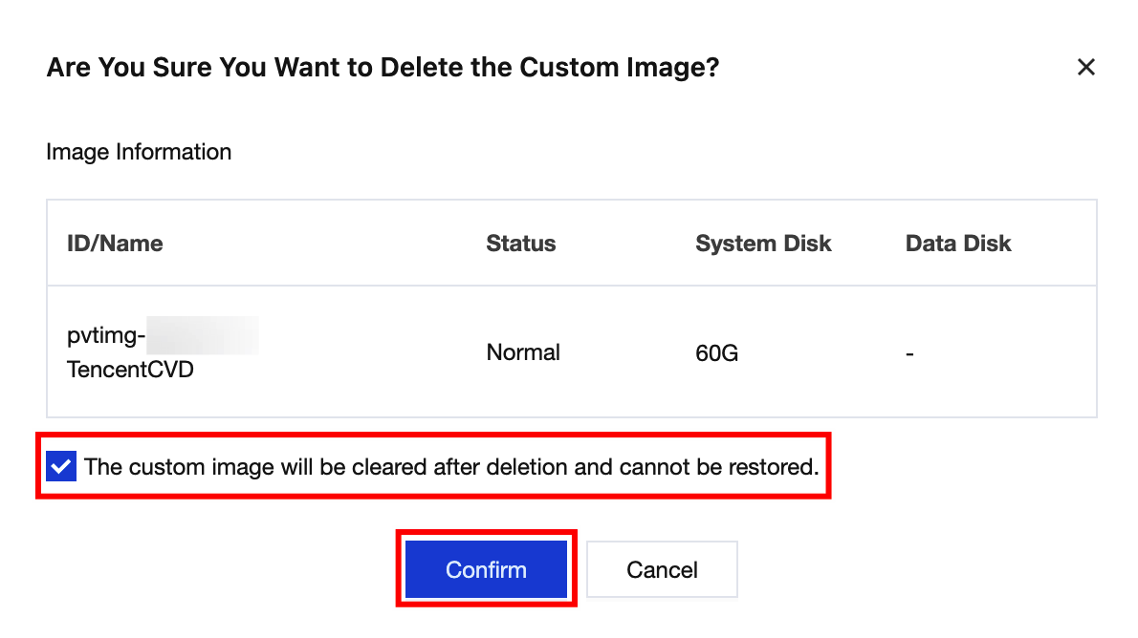The image size is (1138, 638).
Task: Click the ID/Name column header
Action: [x=115, y=244]
